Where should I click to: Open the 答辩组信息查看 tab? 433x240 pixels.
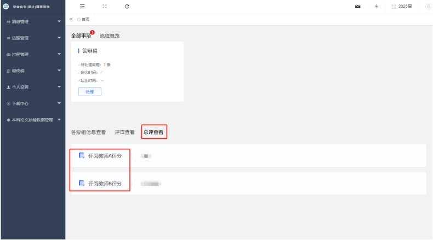coord(88,132)
